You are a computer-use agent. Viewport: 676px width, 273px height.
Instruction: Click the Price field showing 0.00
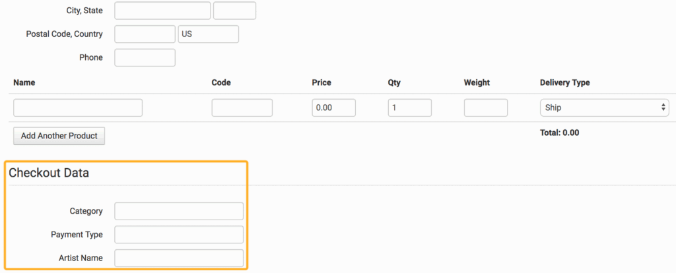pyautogui.click(x=333, y=107)
